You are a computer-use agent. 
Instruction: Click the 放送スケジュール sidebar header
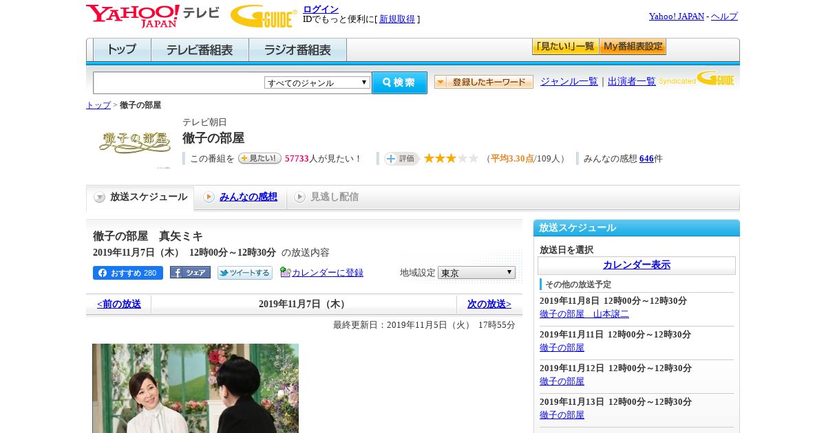click(637, 228)
